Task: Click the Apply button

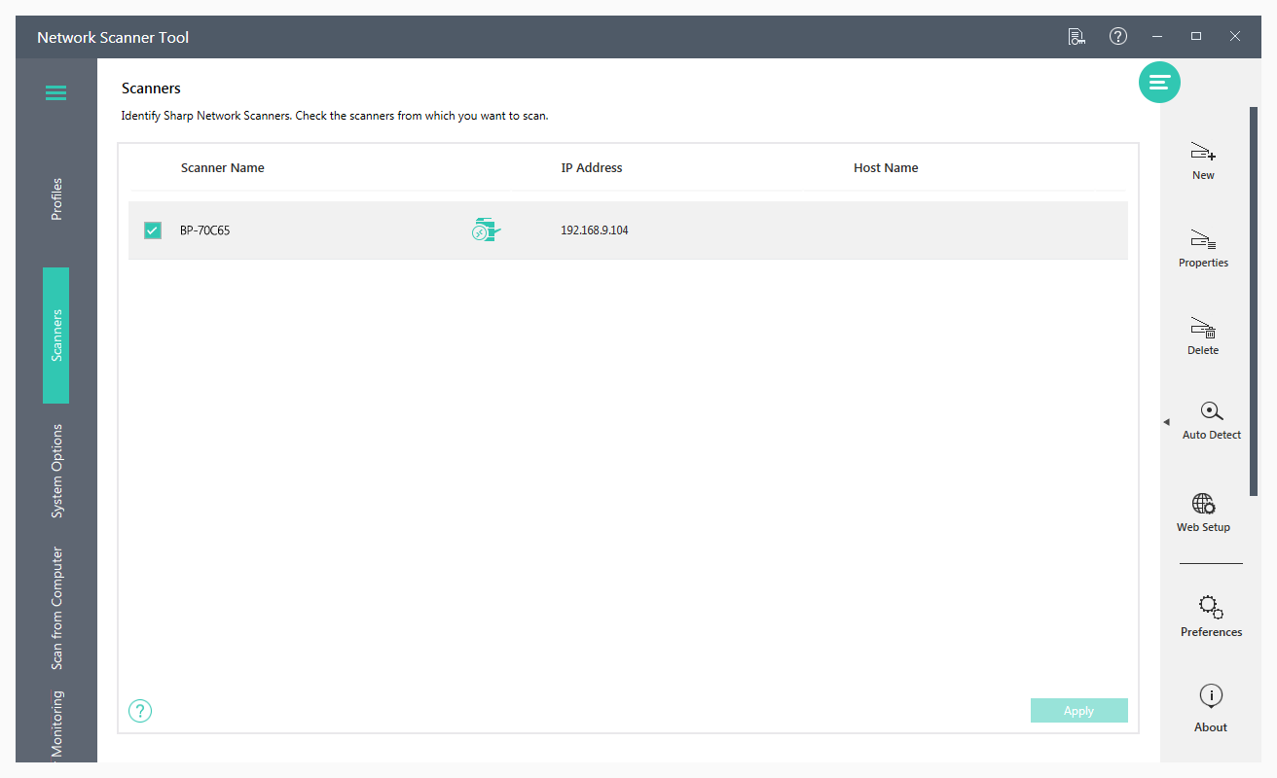Action: pos(1078,711)
